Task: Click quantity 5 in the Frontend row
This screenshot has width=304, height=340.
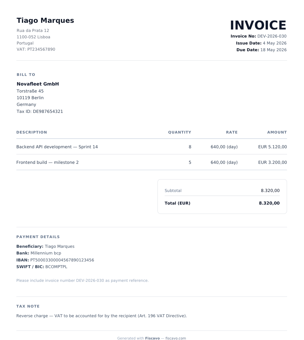Action: point(190,162)
